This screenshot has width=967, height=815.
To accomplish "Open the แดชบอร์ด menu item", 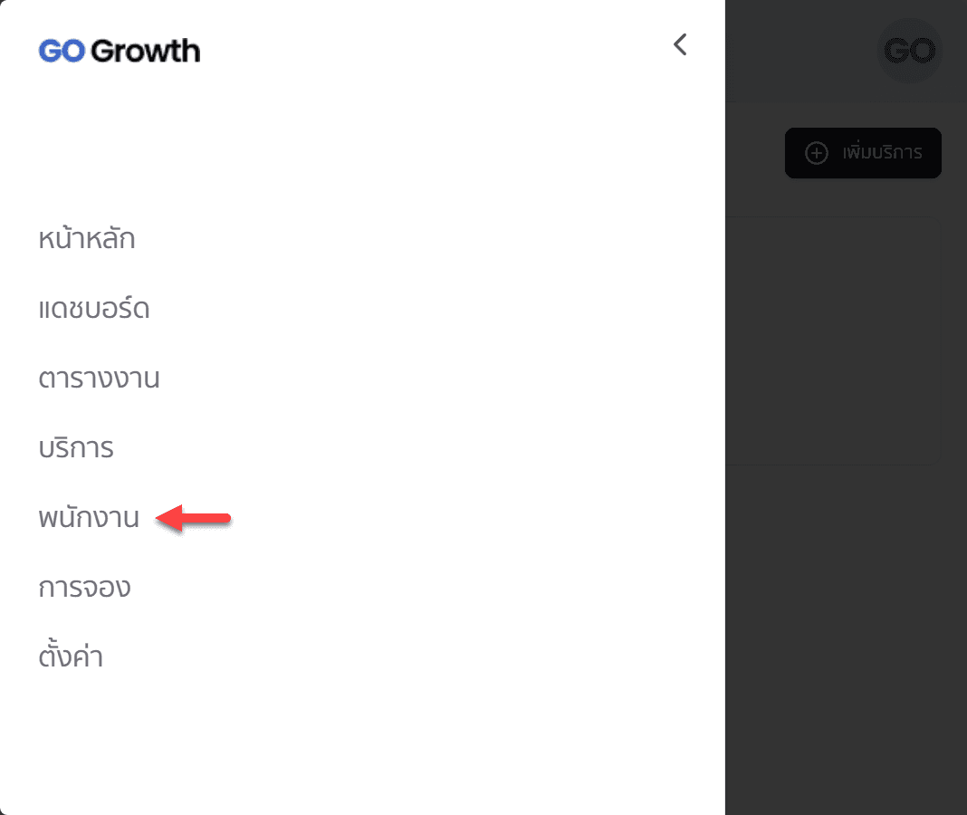I will pyautogui.click(x=94, y=310).
